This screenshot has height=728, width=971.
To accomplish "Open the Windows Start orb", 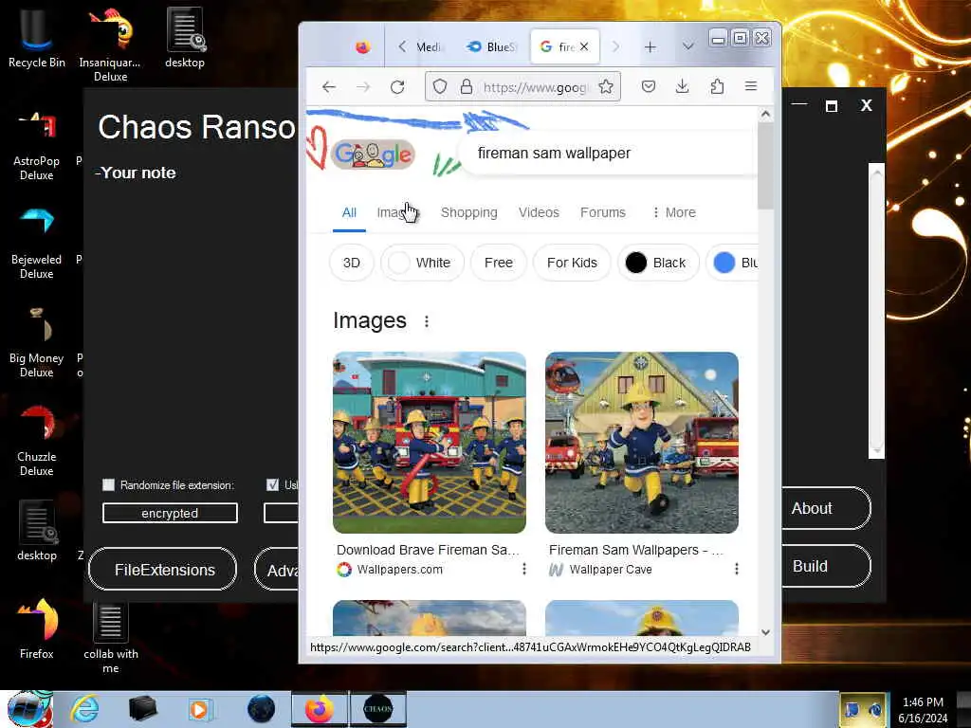I will (x=27, y=709).
